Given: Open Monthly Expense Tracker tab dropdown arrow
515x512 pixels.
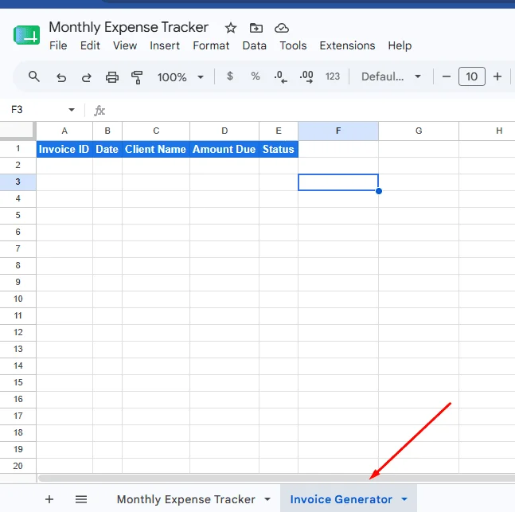Looking at the screenshot, I should [x=267, y=499].
